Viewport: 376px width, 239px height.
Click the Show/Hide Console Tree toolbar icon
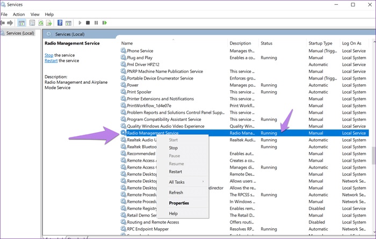tap(21, 23)
